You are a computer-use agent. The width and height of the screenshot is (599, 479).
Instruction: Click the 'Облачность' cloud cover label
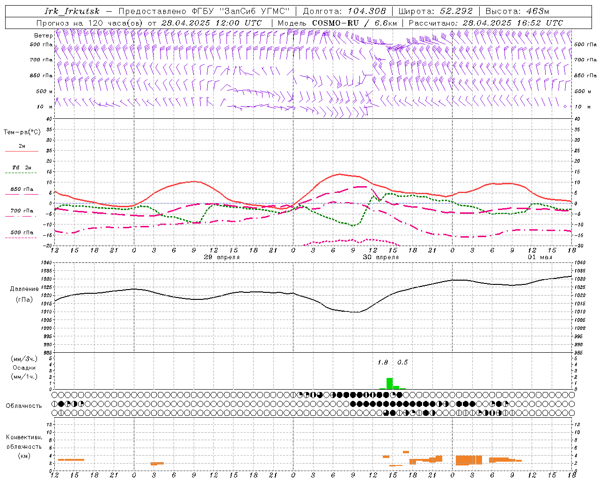24,406
